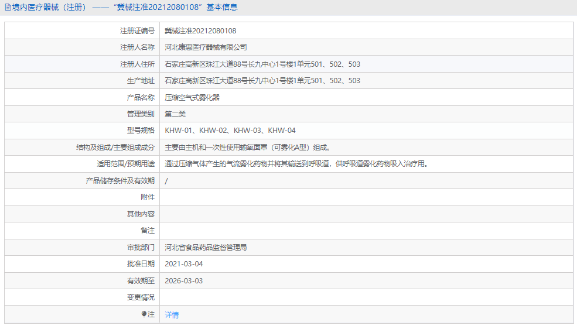
Task: Select the structure description starting 主要由主机
Action: point(248,148)
